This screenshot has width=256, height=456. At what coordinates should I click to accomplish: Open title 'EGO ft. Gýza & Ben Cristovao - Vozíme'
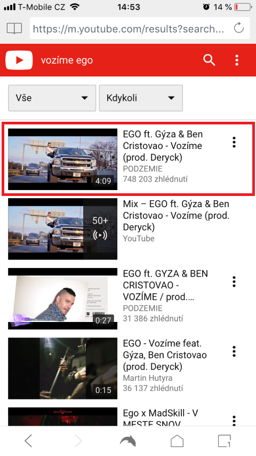coord(163,146)
